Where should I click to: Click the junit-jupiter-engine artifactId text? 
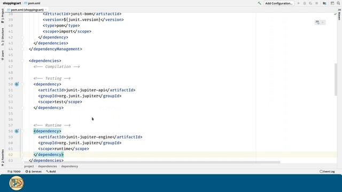[89, 137]
